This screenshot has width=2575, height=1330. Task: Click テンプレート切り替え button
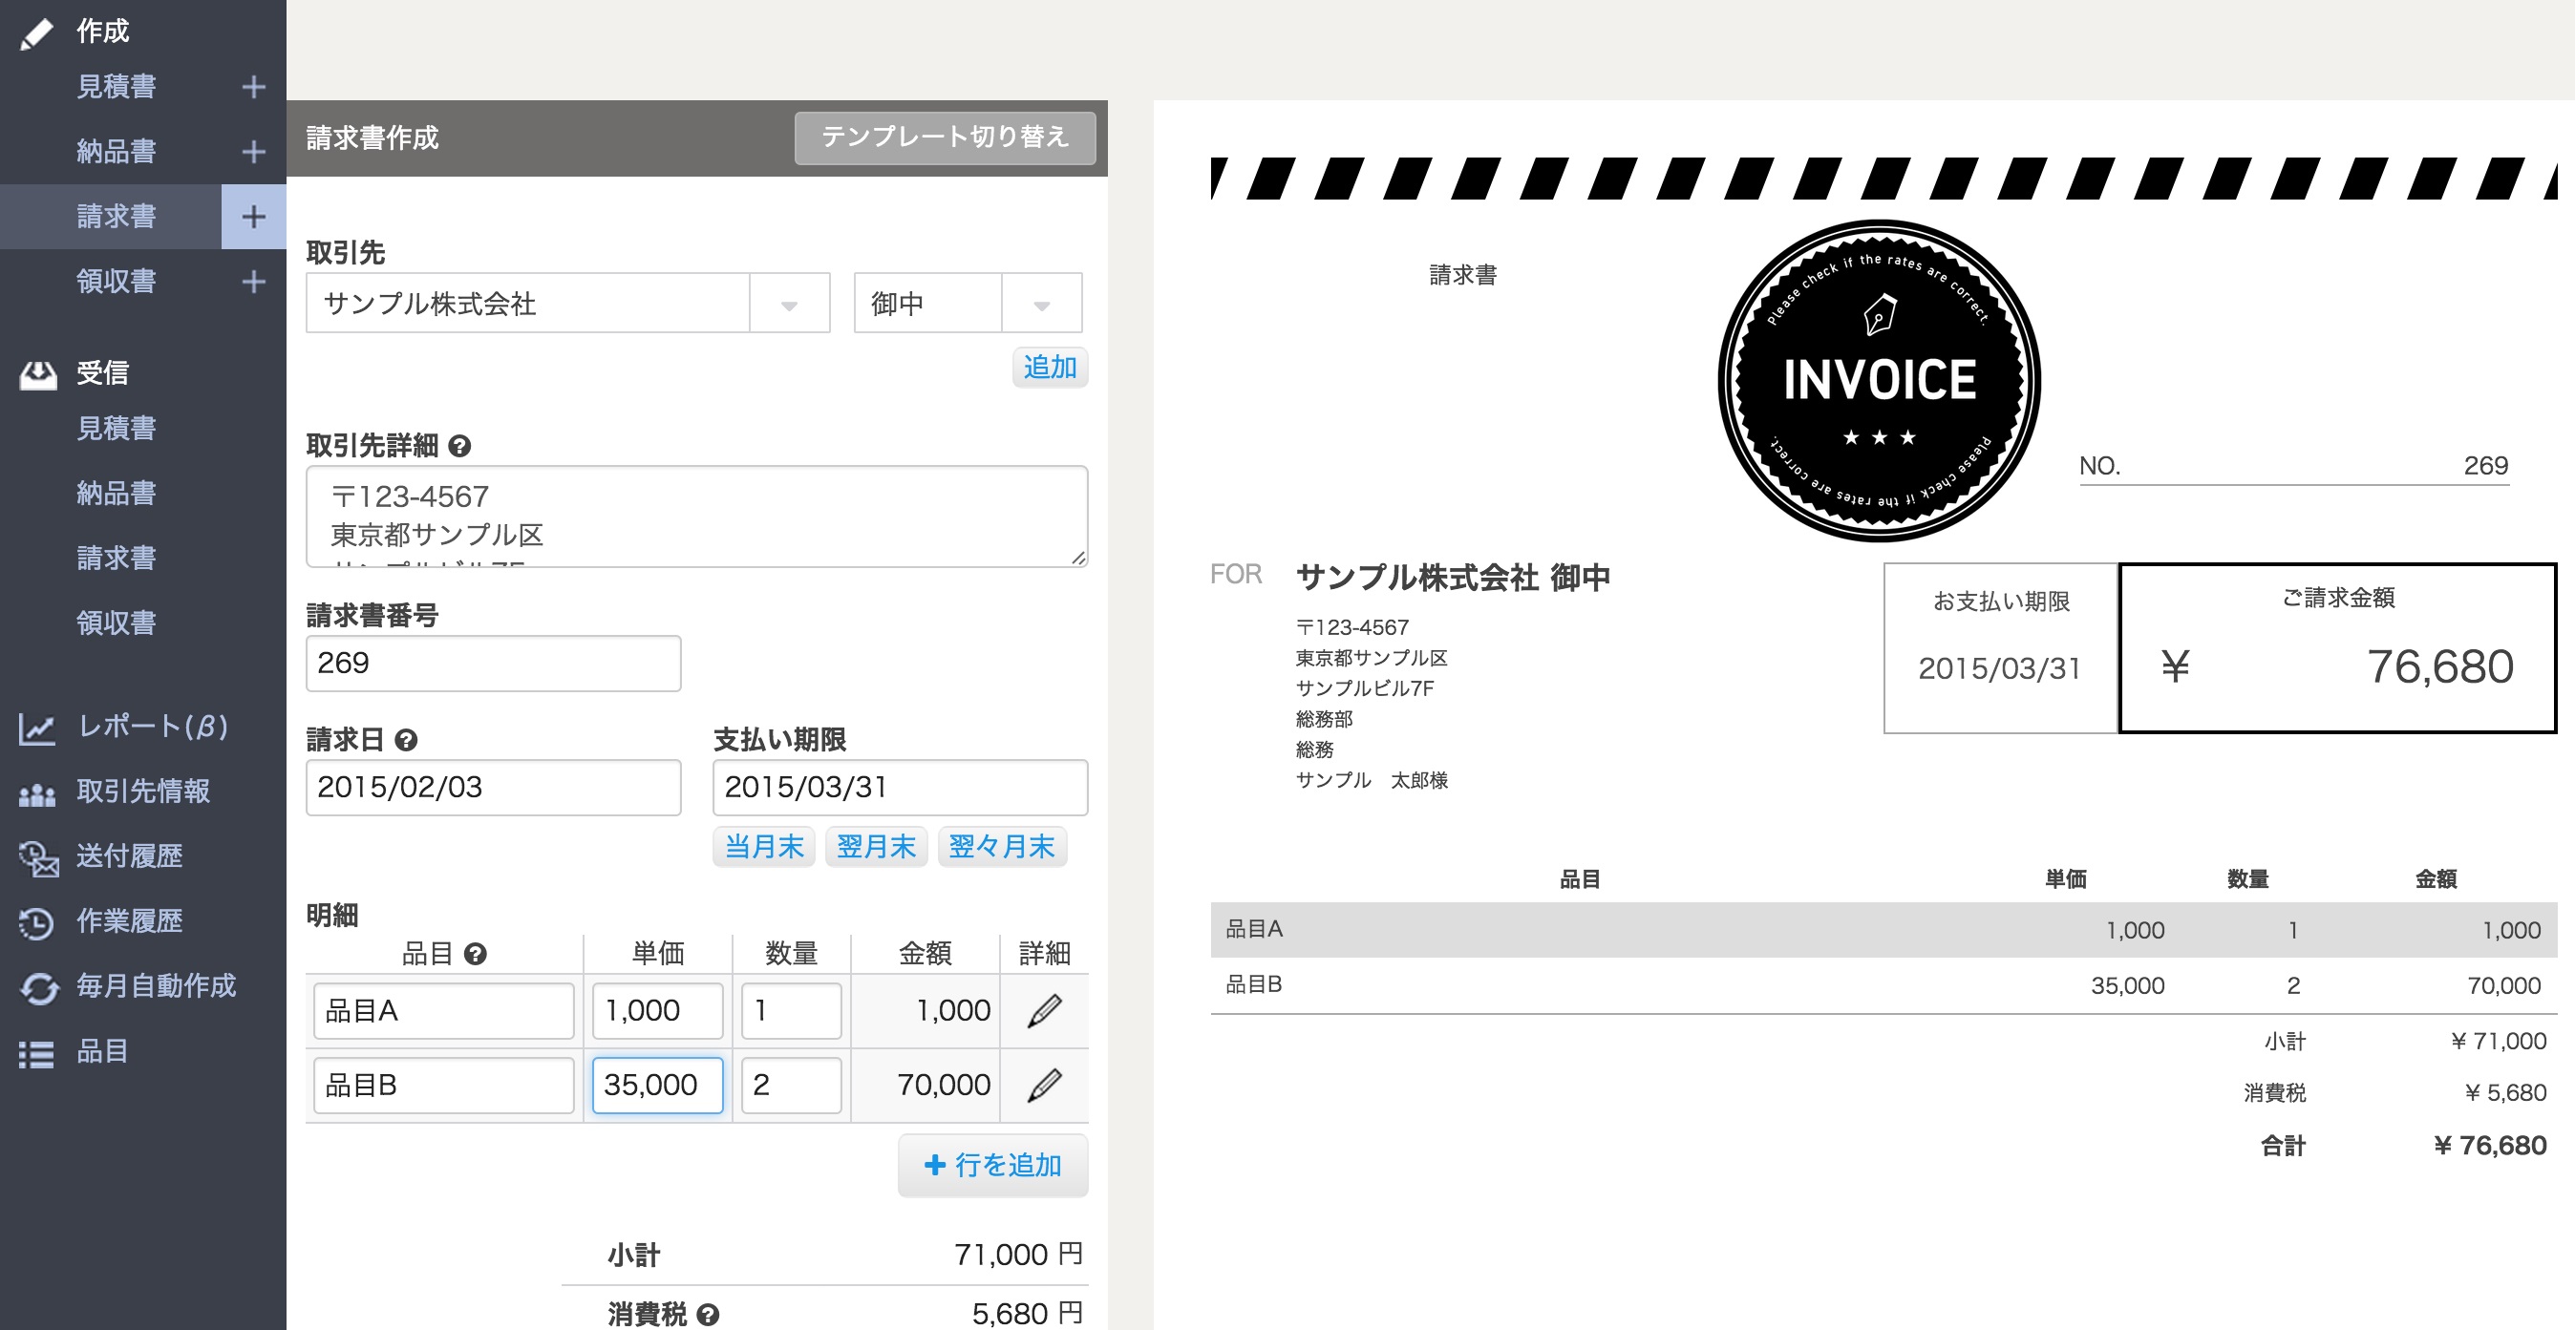944,137
